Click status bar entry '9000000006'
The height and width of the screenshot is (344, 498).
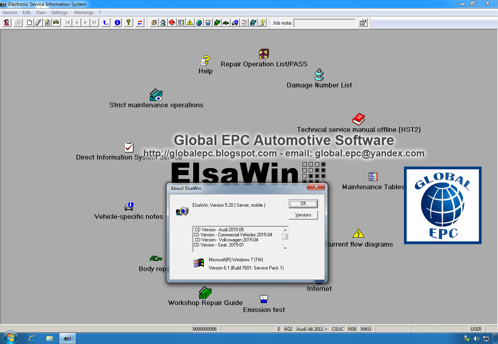tap(205, 329)
